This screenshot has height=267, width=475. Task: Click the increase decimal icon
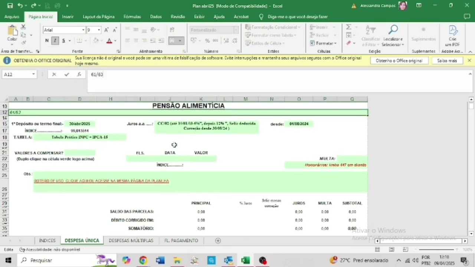227,41
